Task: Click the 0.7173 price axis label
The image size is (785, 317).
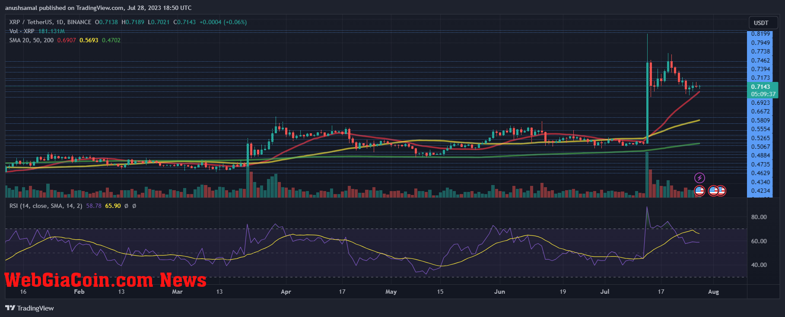Action: [x=760, y=78]
